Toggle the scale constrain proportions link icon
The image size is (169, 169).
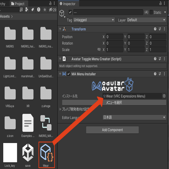coord(99,49)
